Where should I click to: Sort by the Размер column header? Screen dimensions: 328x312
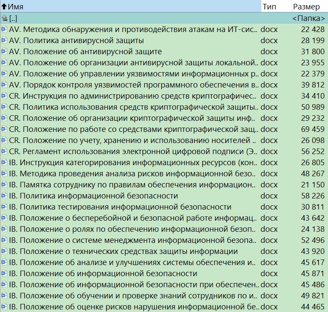(x=310, y=6)
